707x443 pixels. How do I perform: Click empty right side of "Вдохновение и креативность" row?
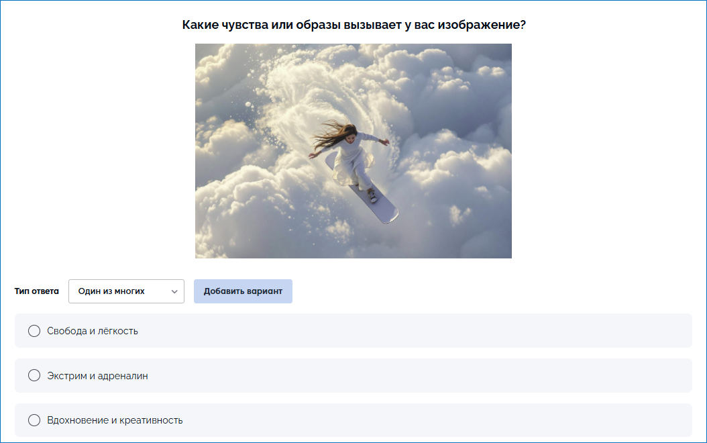click(537, 420)
